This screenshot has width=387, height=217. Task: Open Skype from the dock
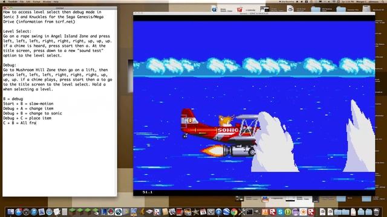point(280,212)
